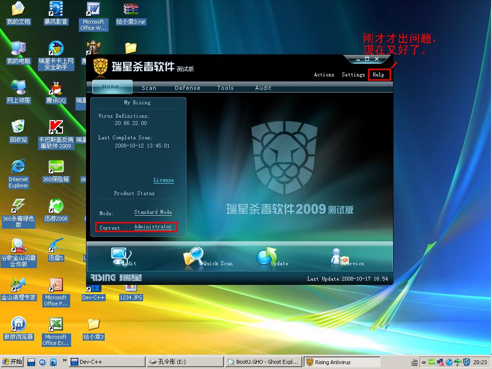
Task: Click the Administrator account link
Action: tap(153, 227)
